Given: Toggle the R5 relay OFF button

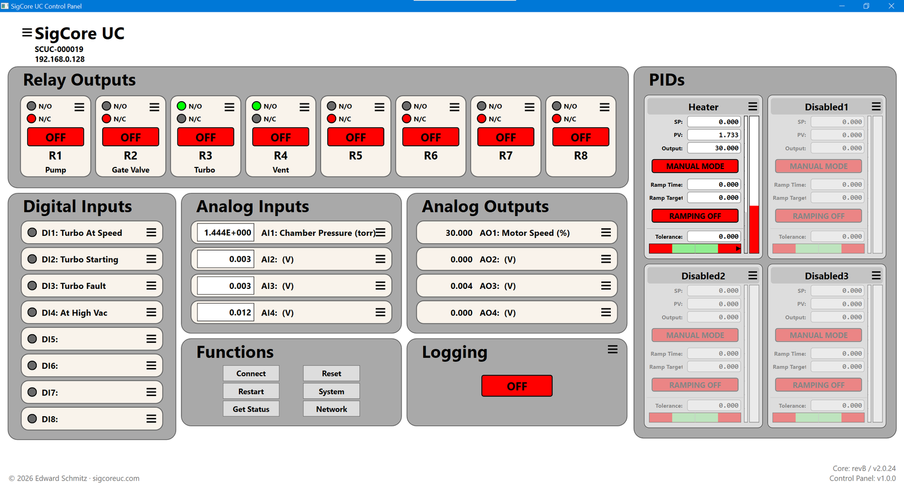Looking at the screenshot, I should pos(356,137).
